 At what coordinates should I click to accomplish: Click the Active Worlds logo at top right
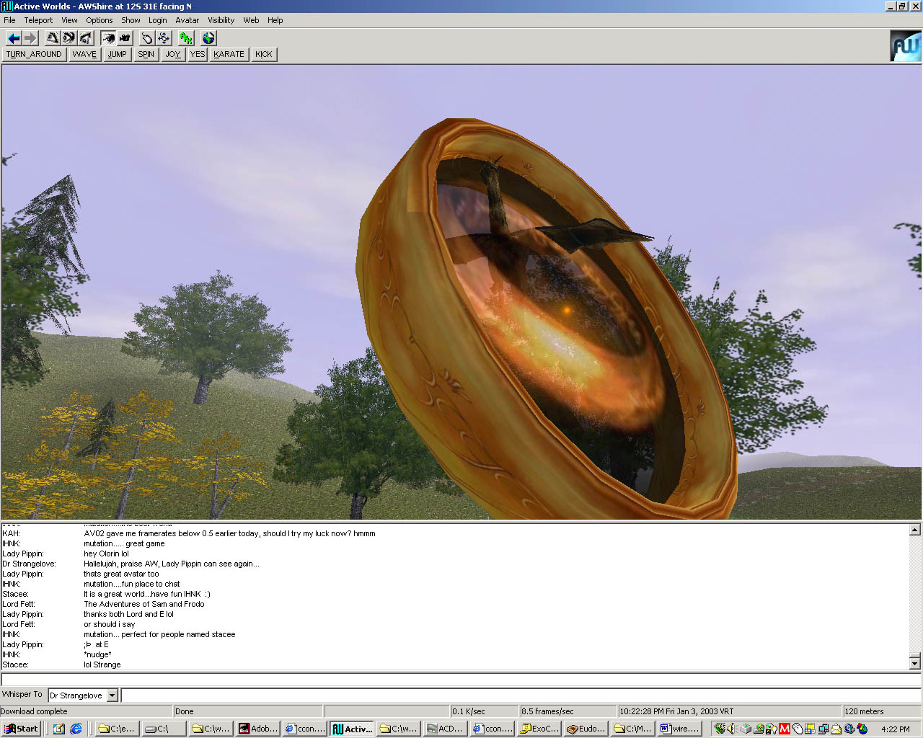coord(905,46)
